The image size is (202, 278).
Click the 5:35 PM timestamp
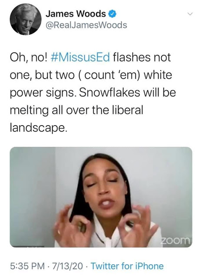click(27, 266)
